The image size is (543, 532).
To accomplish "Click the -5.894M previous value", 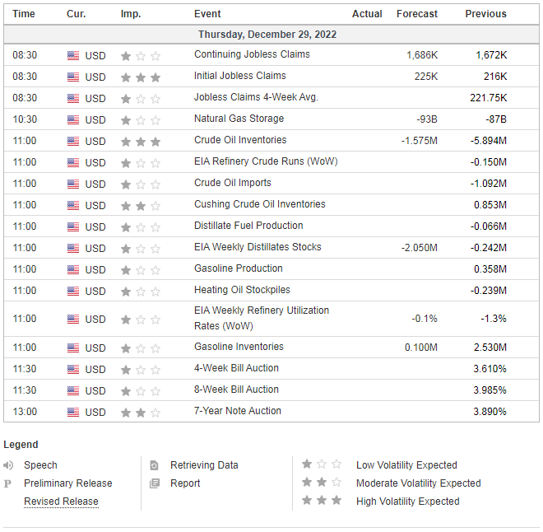I will pyautogui.click(x=489, y=141).
